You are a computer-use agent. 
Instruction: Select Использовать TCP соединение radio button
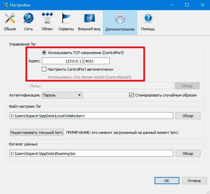[x=44, y=53]
